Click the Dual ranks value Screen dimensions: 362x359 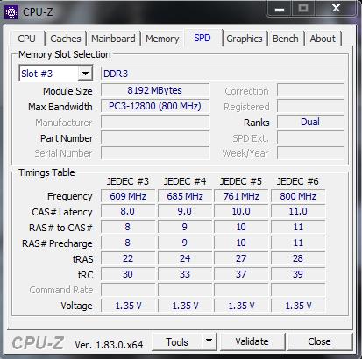tap(310, 122)
